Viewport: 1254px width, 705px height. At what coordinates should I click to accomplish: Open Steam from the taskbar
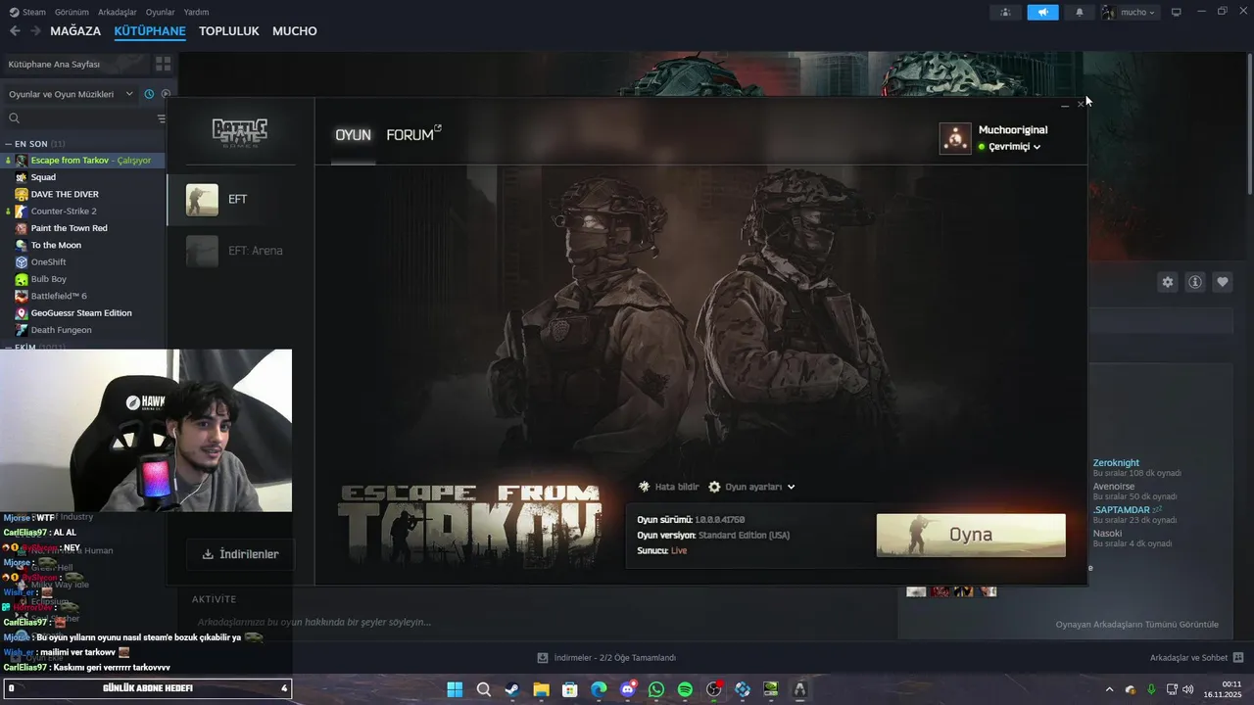512,689
